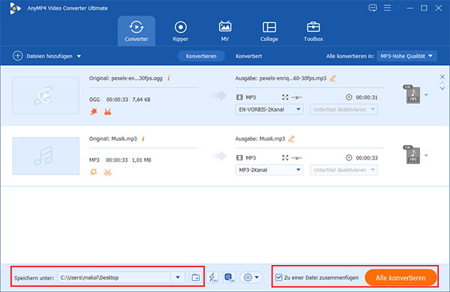Open the MV tab

[x=225, y=31]
